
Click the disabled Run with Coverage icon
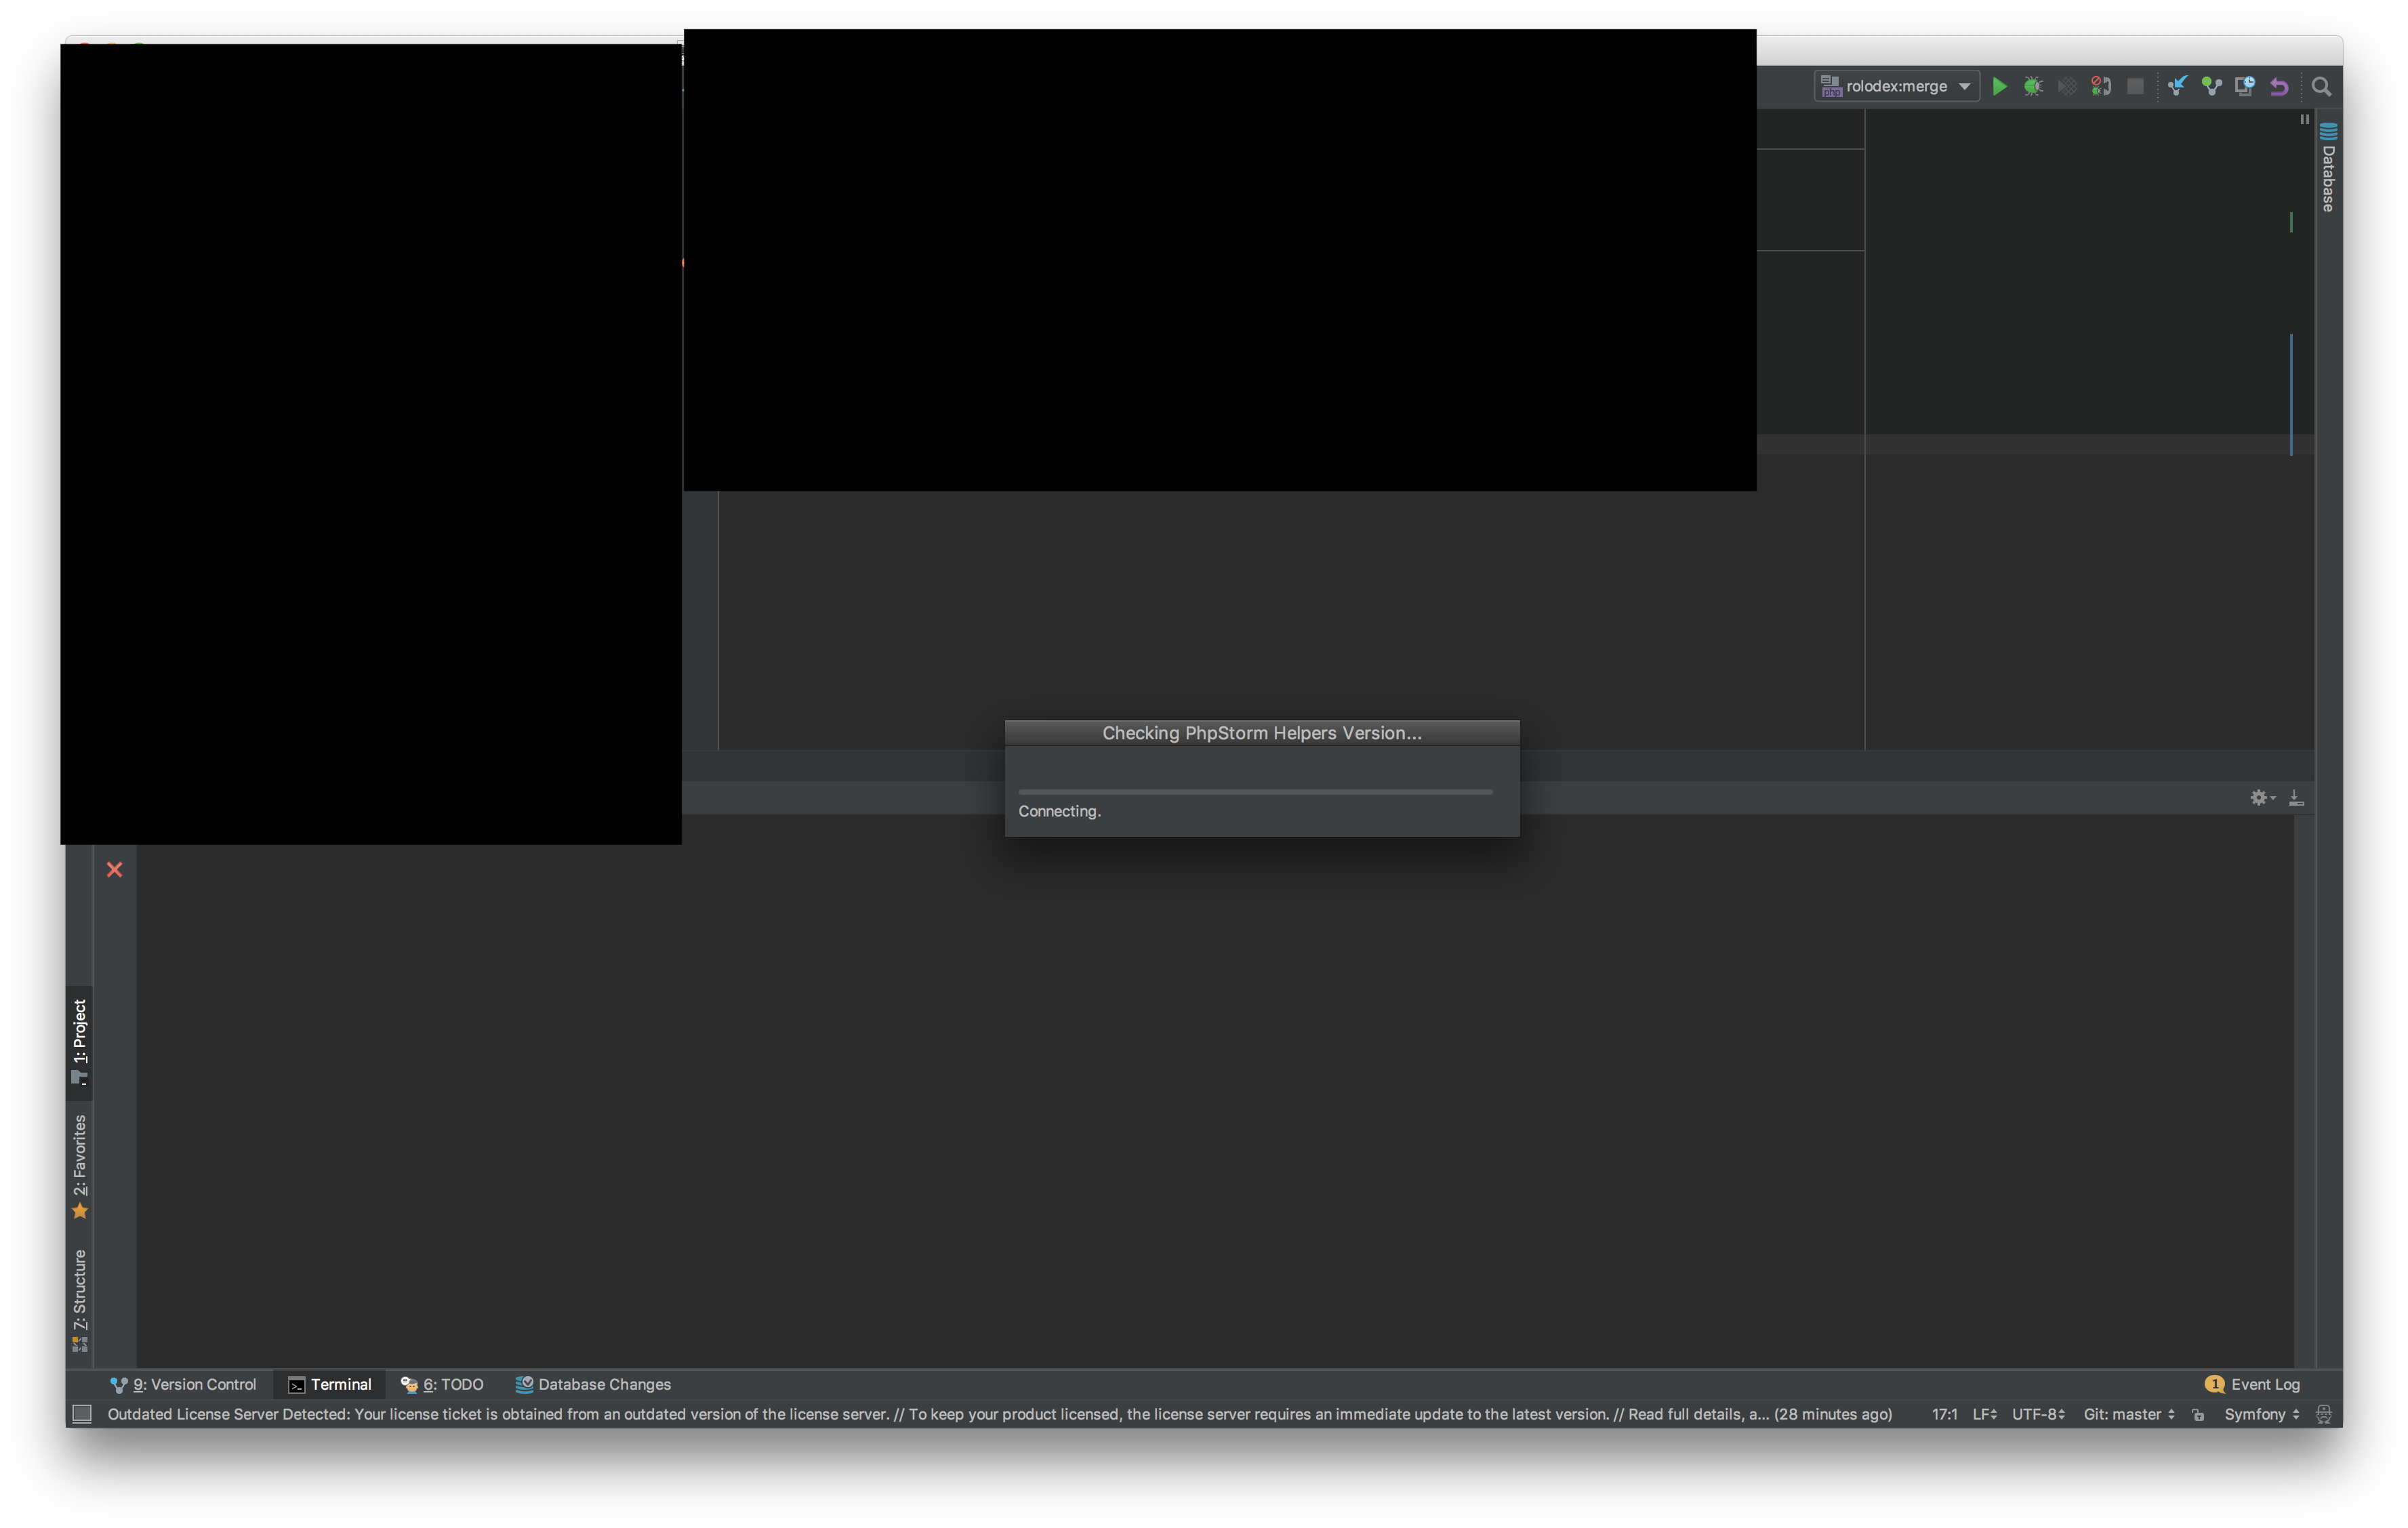point(2067,86)
